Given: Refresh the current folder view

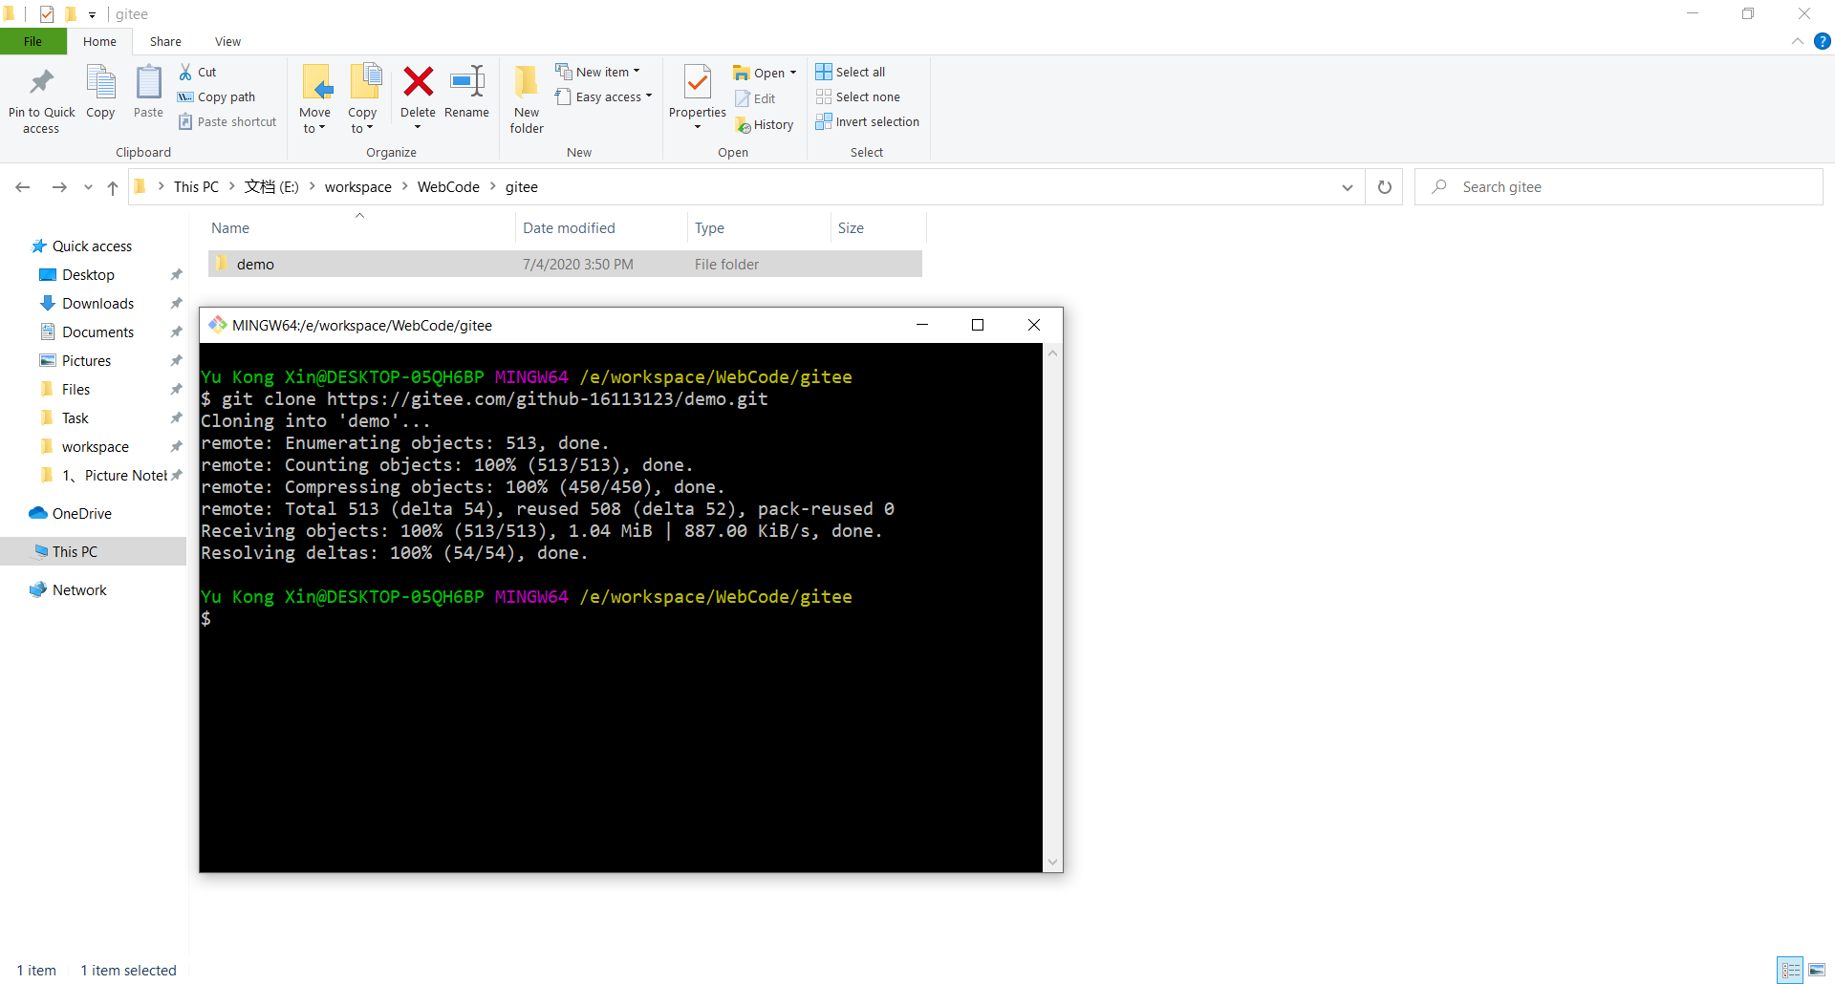Looking at the screenshot, I should 1384,187.
